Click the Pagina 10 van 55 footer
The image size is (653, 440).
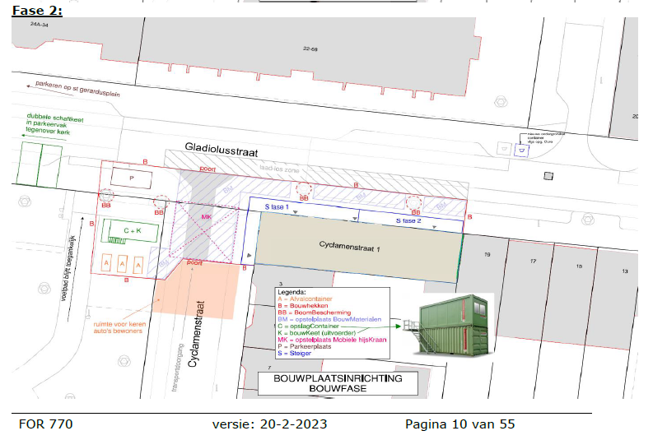(x=459, y=424)
